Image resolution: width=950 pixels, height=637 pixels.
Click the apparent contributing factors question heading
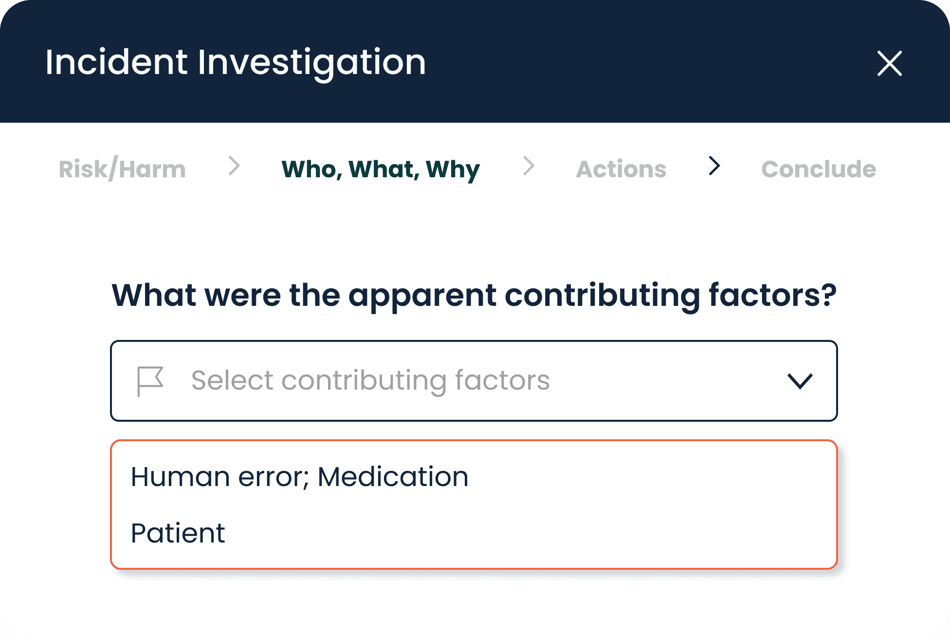tap(474, 295)
